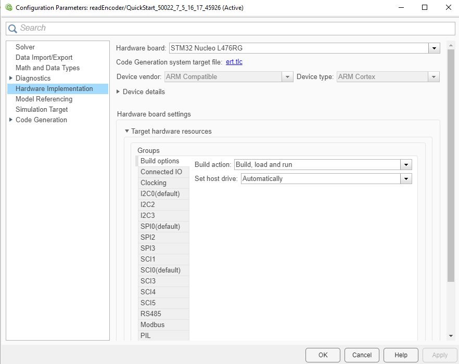Click the Cancel button
The width and height of the screenshot is (459, 364).
(362, 355)
